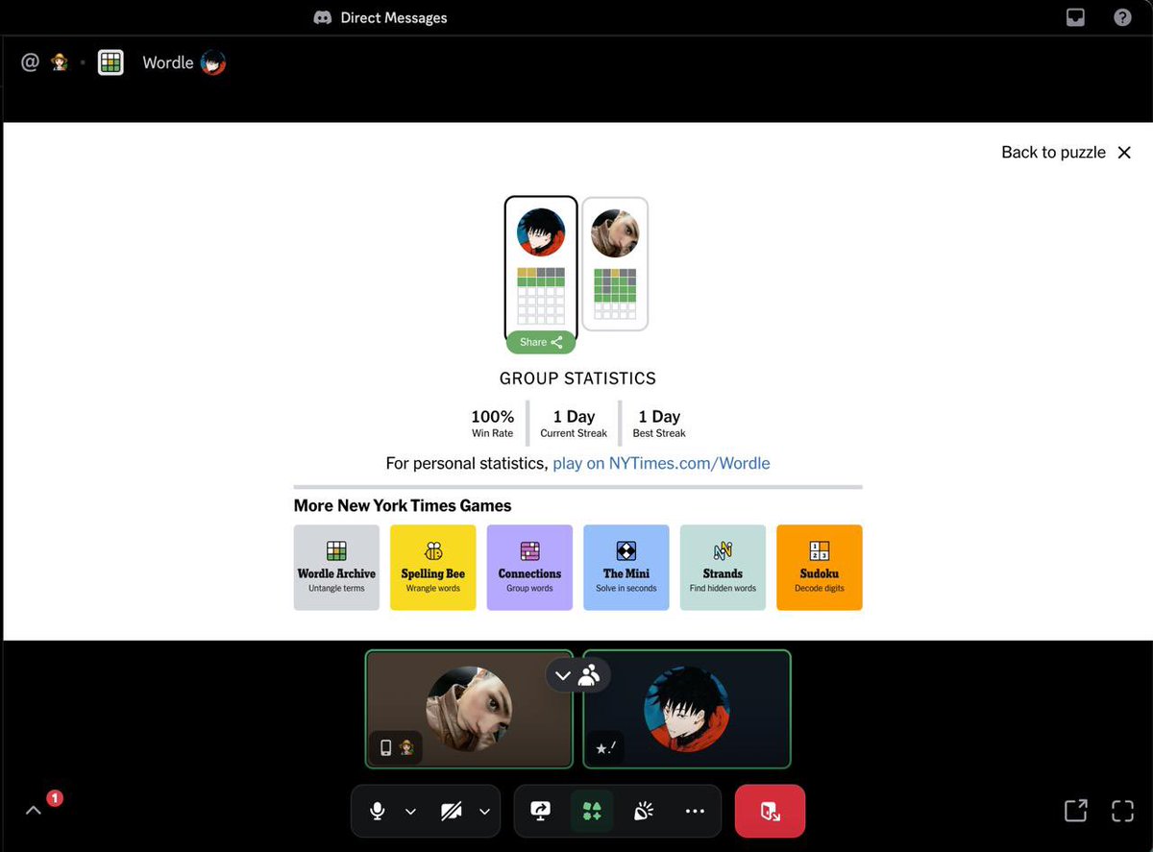Click the star badge on anime participant tile
Screen dimensions: 1153x852
click(x=605, y=747)
